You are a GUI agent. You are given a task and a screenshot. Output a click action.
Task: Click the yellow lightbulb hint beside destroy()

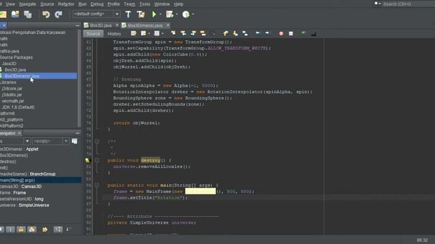(x=88, y=160)
